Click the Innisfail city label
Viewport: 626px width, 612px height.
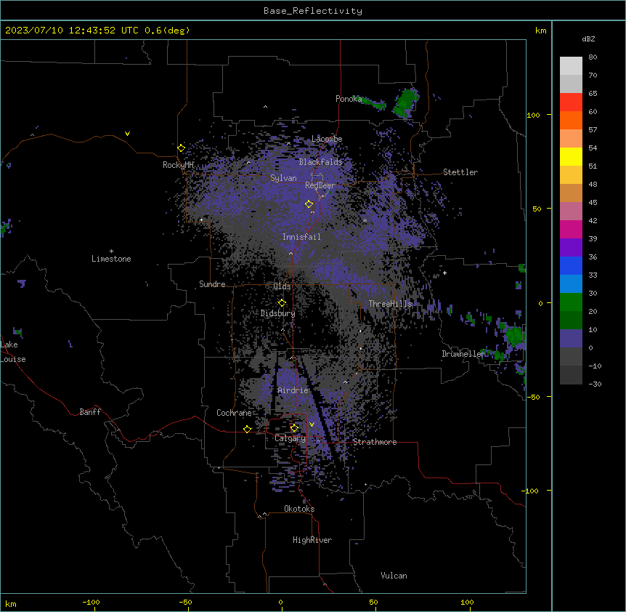point(301,237)
